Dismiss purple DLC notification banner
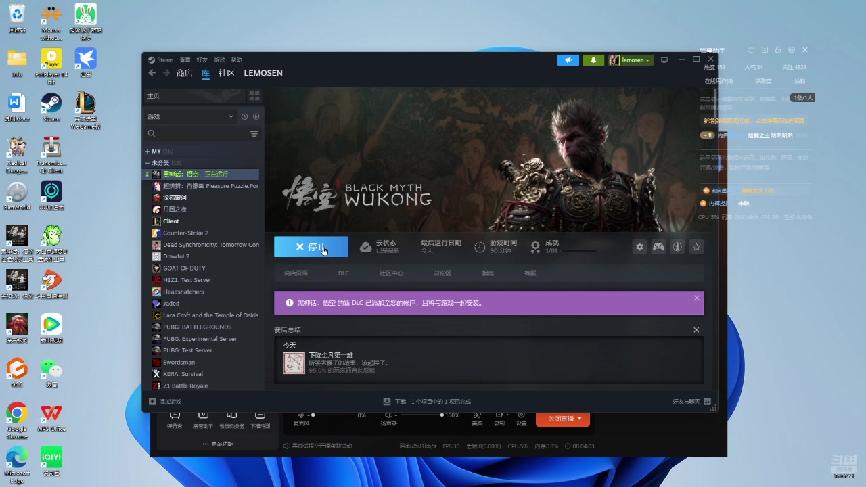866x487 pixels. click(696, 298)
